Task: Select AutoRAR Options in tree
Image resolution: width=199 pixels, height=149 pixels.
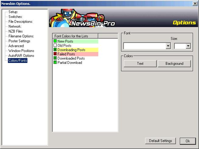Action: [21, 56]
